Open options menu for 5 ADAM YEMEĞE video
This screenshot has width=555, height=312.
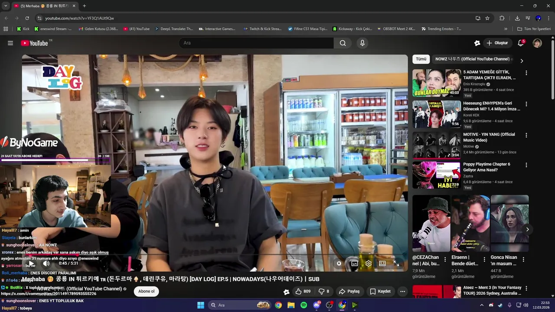[x=526, y=73]
